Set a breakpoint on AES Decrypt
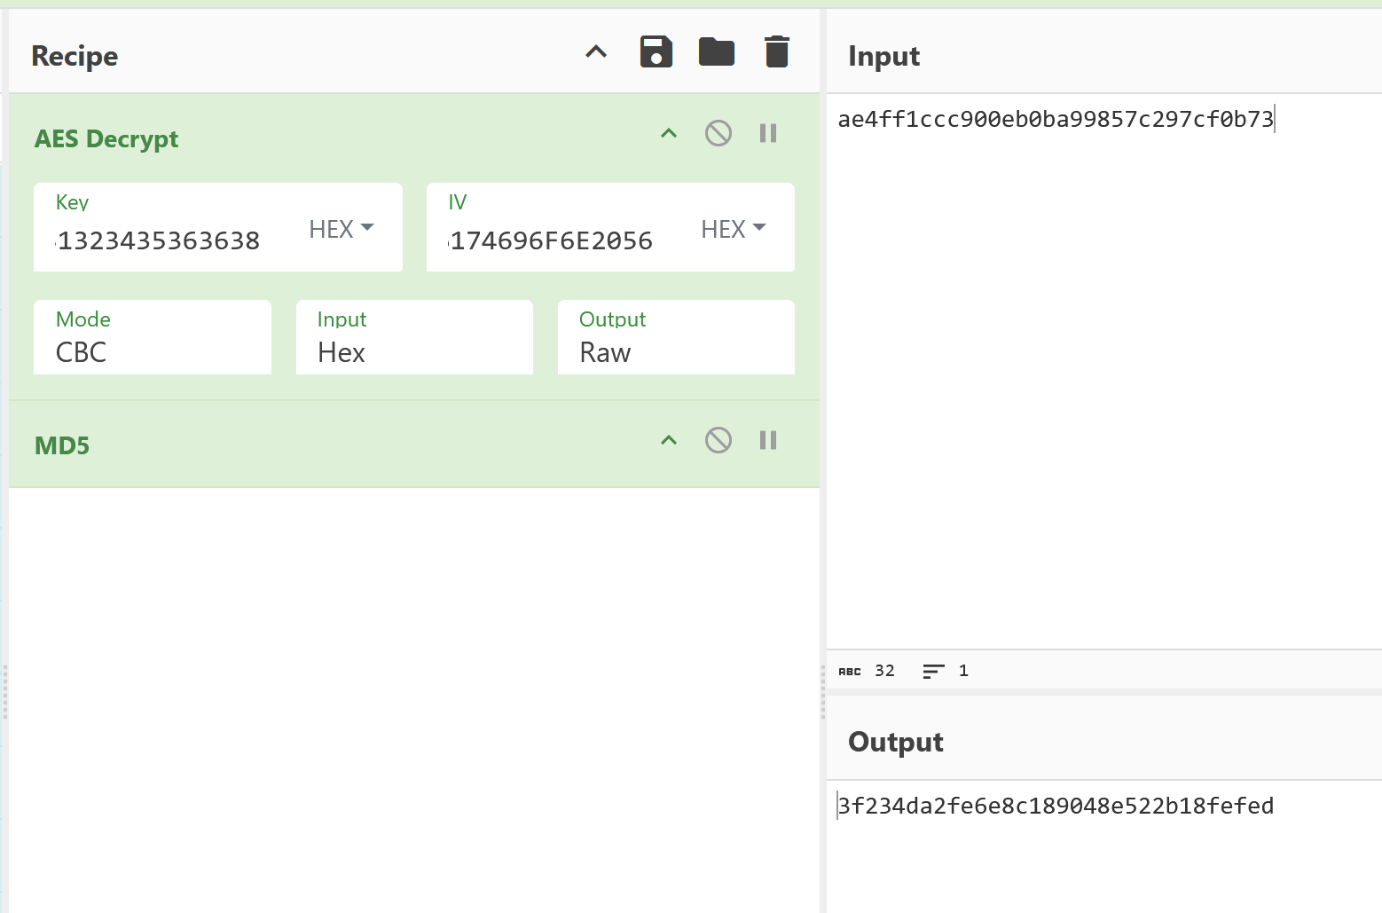 point(768,134)
